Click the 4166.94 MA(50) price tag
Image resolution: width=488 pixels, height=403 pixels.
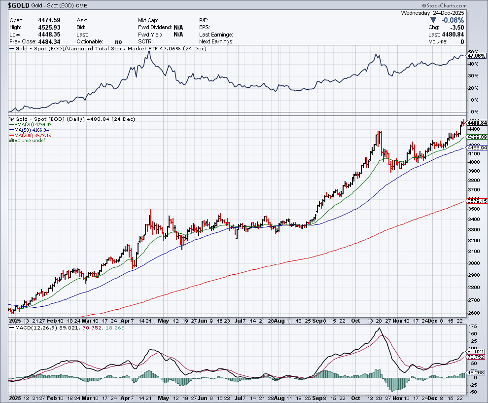point(477,147)
